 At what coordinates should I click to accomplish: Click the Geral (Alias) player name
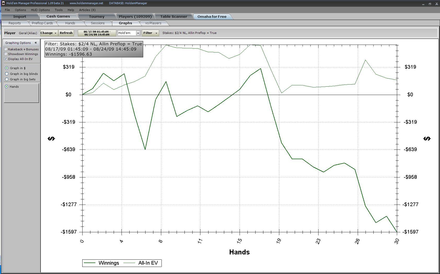(x=28, y=33)
